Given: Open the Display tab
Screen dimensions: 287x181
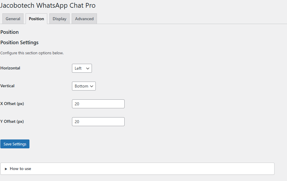Looking at the screenshot, I should pos(59,19).
